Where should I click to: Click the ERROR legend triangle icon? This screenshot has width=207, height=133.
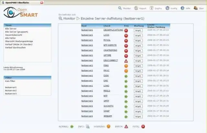click(x=126, y=127)
